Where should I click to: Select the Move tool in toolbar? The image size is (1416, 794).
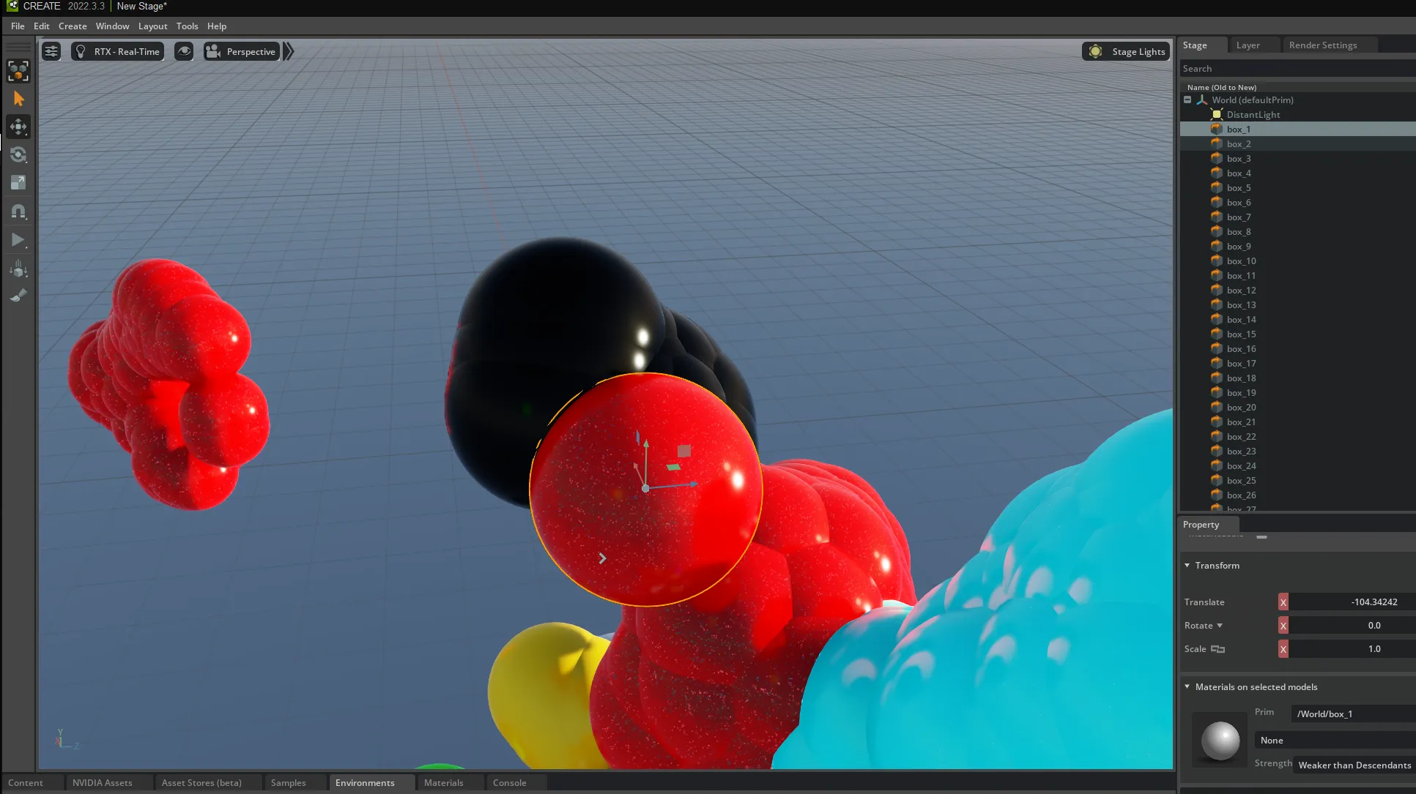tap(18, 127)
